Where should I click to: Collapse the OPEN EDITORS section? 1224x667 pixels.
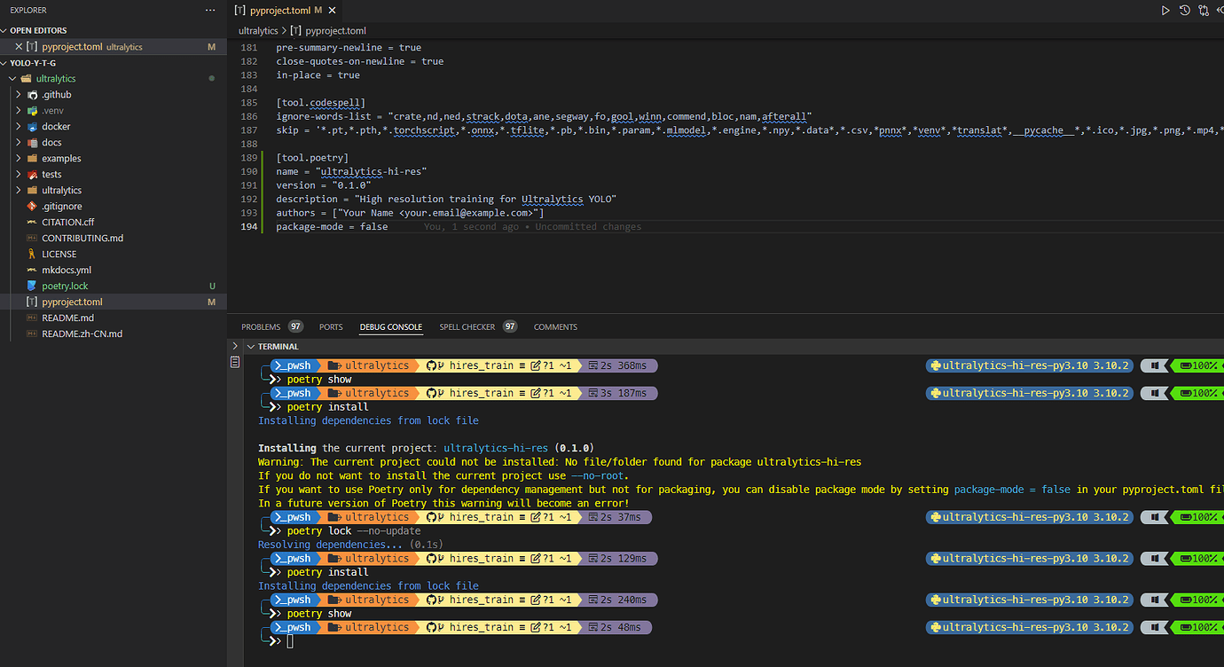point(7,29)
